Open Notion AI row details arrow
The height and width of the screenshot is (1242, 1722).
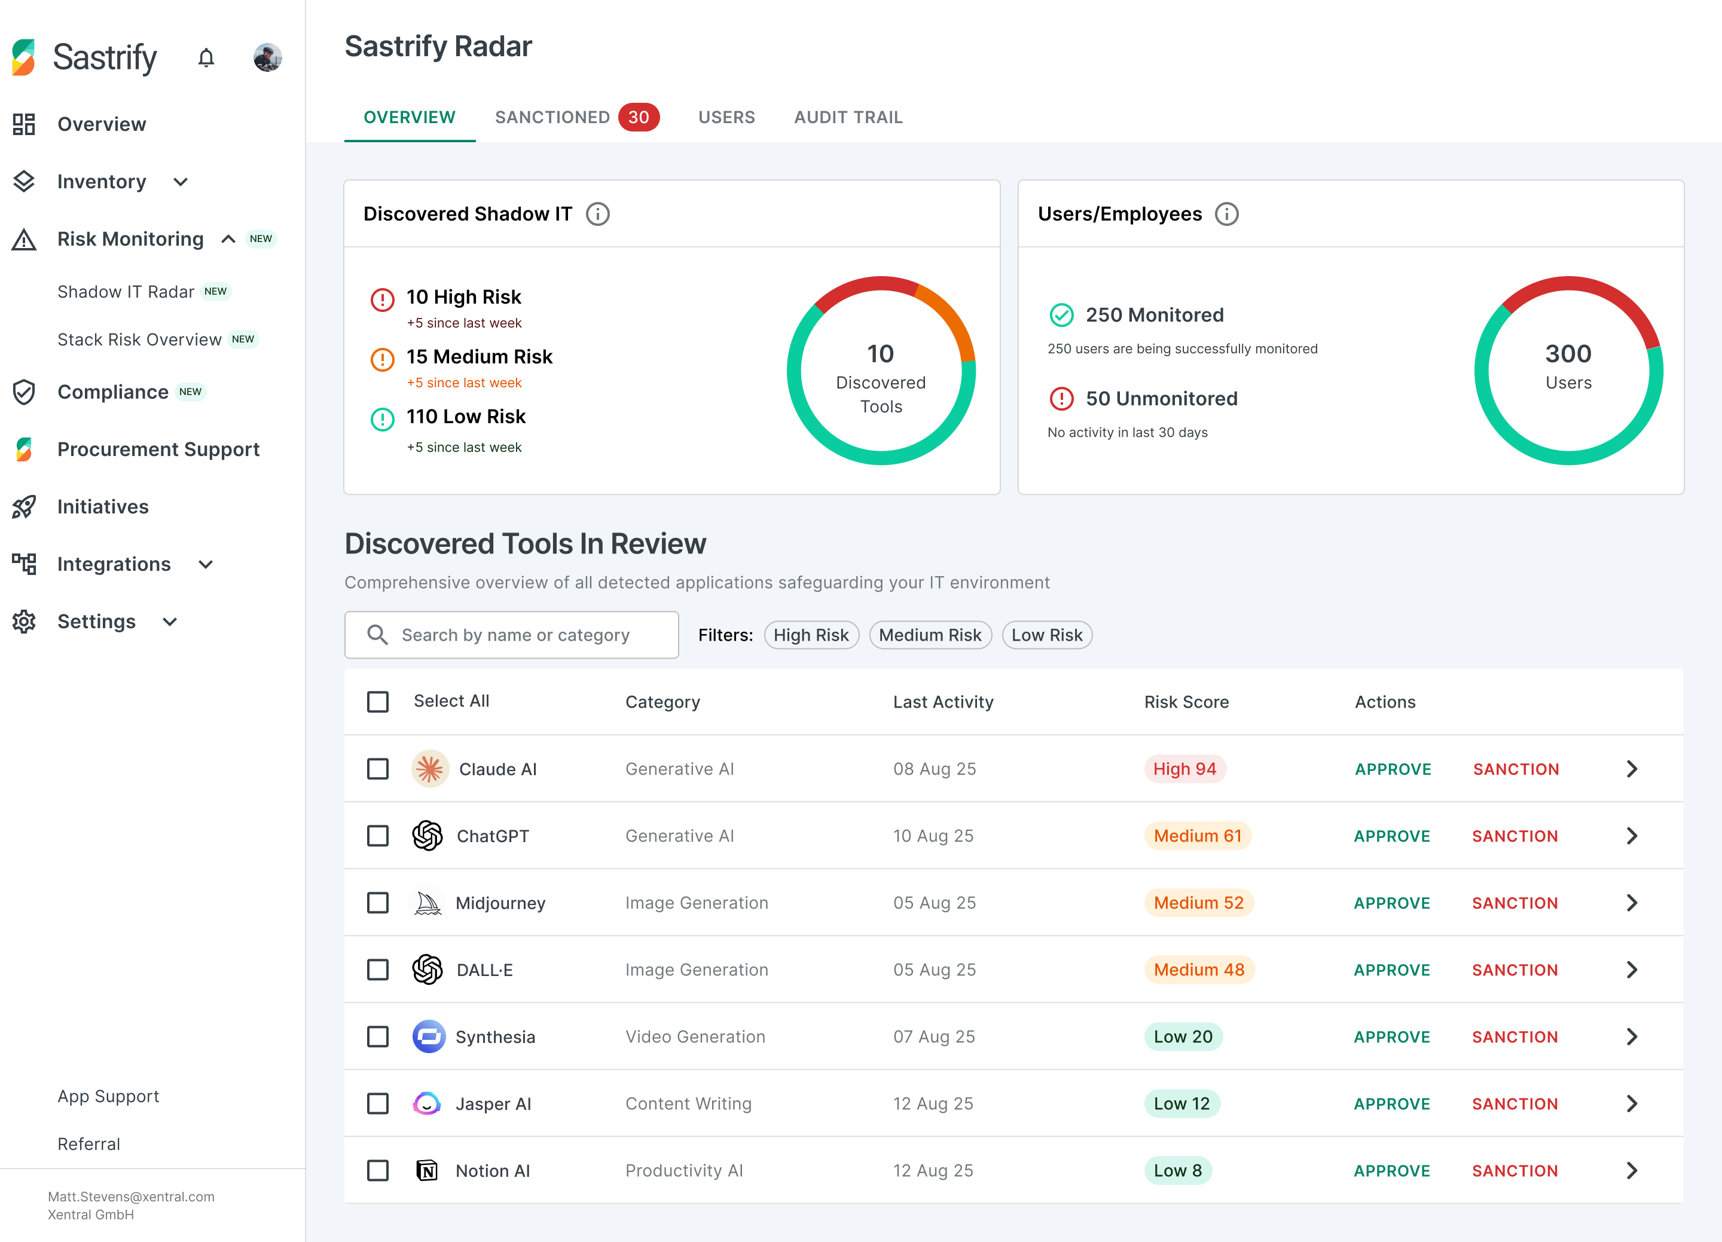click(x=1632, y=1171)
